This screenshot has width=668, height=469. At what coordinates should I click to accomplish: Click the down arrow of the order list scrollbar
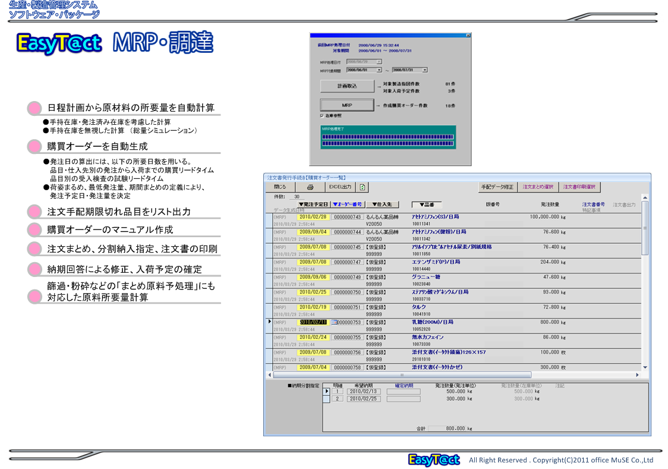click(645, 367)
